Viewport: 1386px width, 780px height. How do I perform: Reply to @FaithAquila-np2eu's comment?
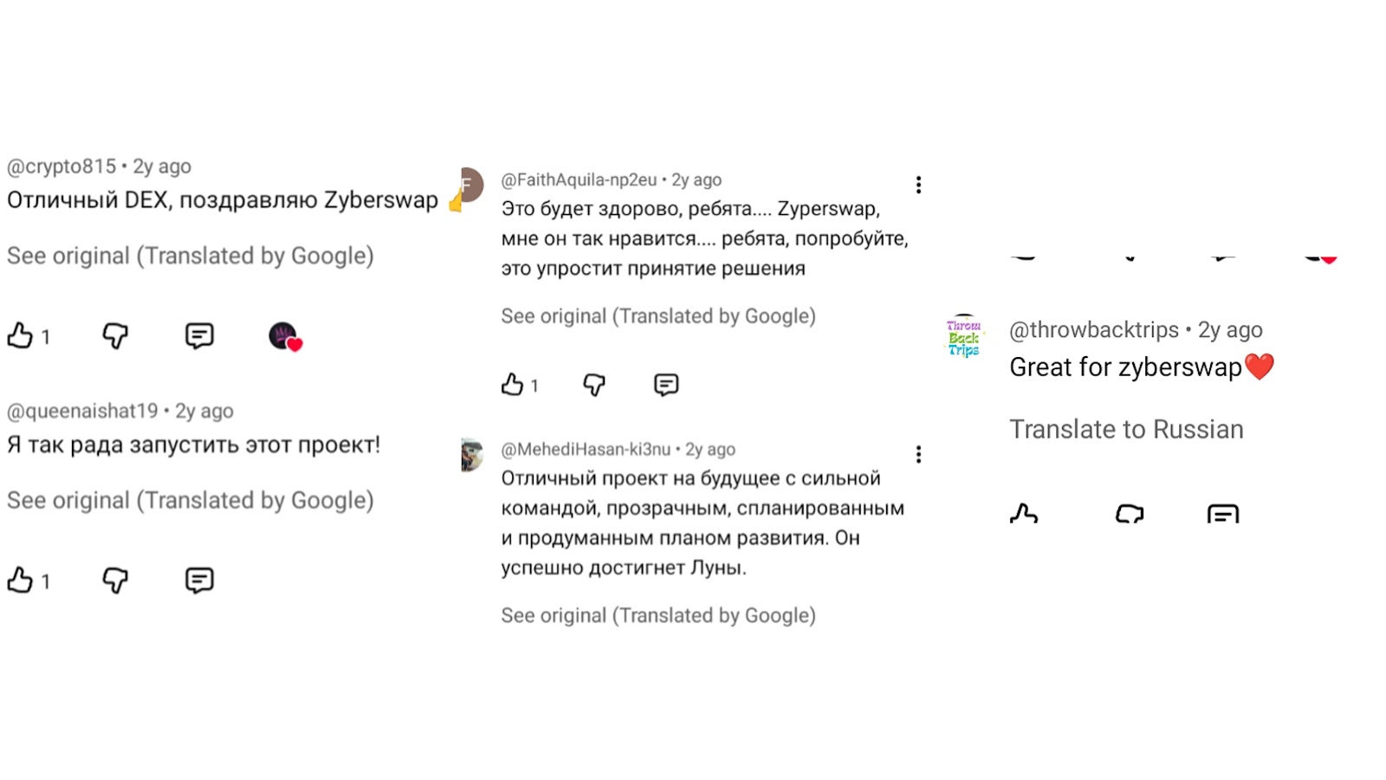666,385
